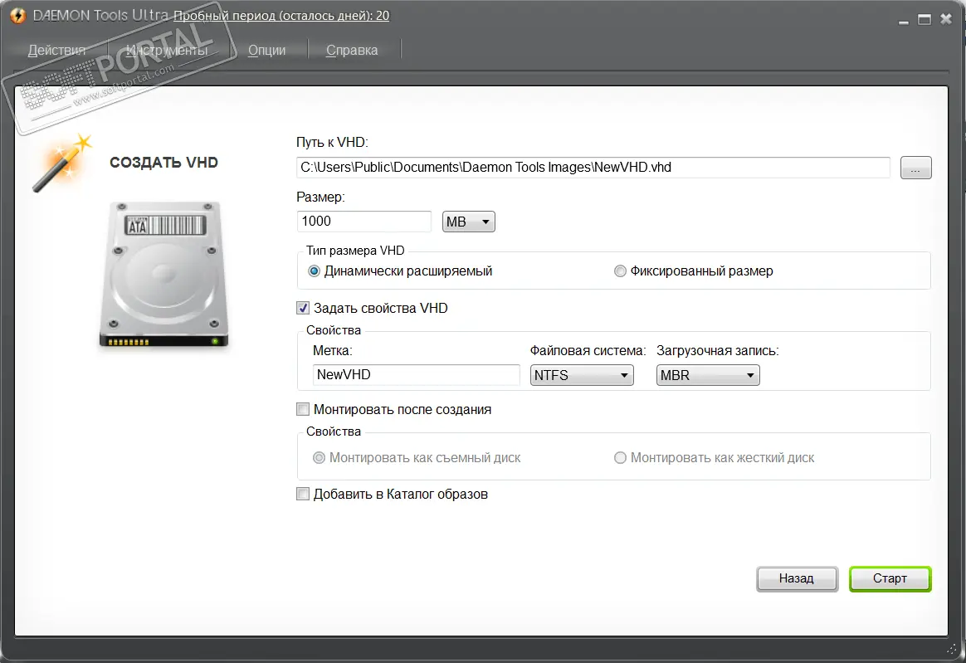Open the NTFS file system dropdown
Screen dimensions: 966x663
[x=581, y=375]
